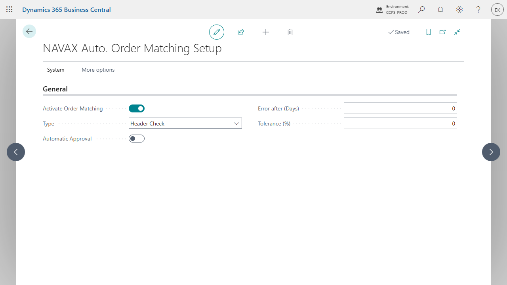Click the pencil edit icon
507x285 pixels.
coord(217,32)
